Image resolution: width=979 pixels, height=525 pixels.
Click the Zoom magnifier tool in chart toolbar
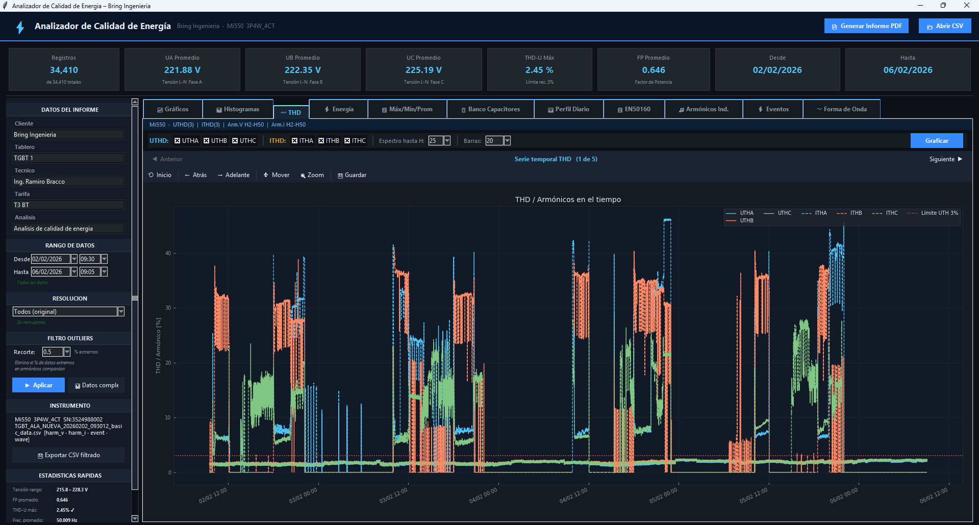tap(312, 175)
